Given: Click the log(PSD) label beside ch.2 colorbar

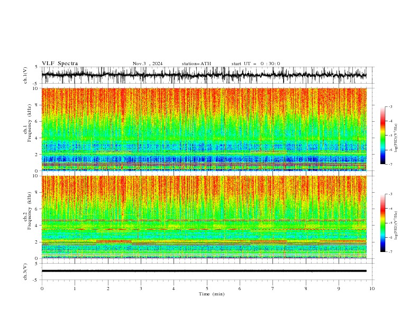Looking at the screenshot, I should point(396,226).
